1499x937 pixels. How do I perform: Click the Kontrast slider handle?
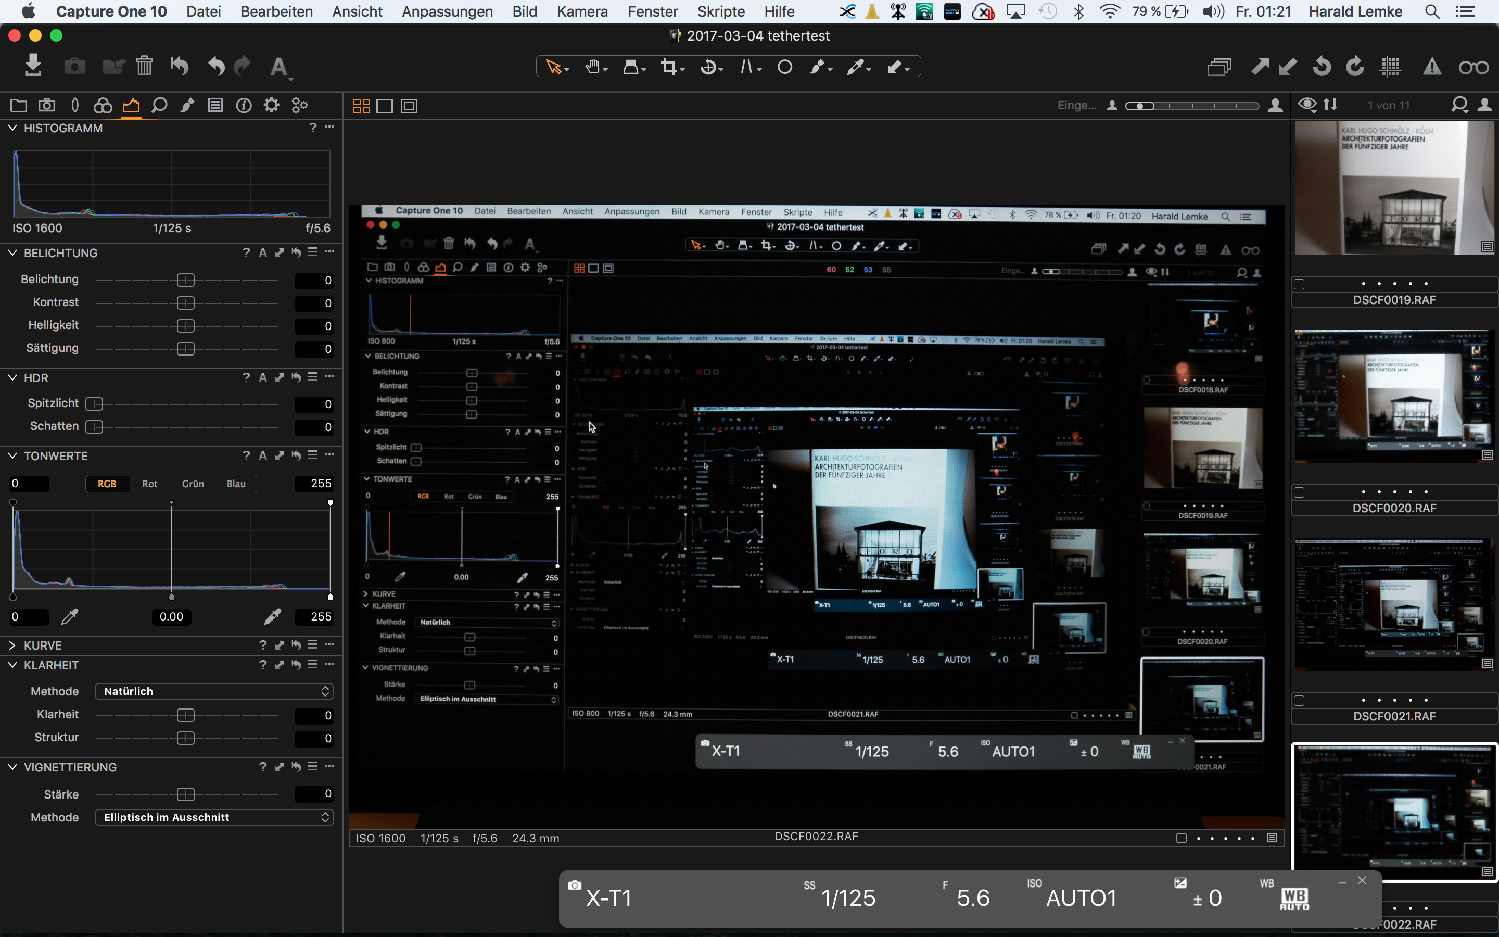tap(185, 303)
